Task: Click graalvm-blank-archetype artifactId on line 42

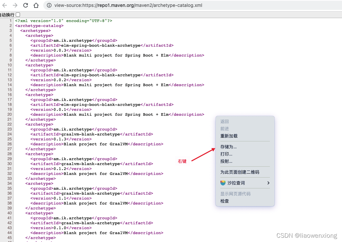Action: 92,223
